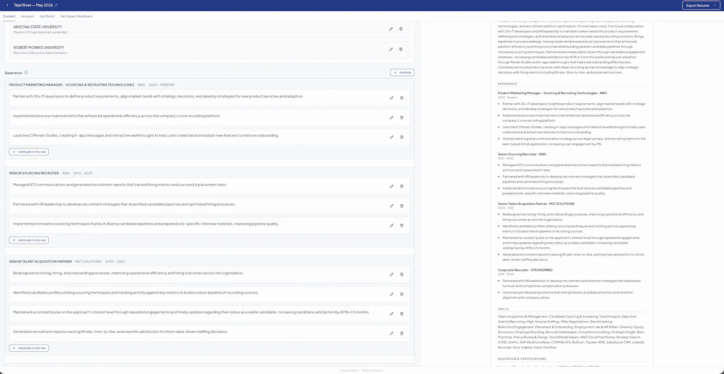This screenshot has height=374, width=724.
Task: Click ROBERT MORRIS UNIVERSITY entry title
Action: coord(39,48)
